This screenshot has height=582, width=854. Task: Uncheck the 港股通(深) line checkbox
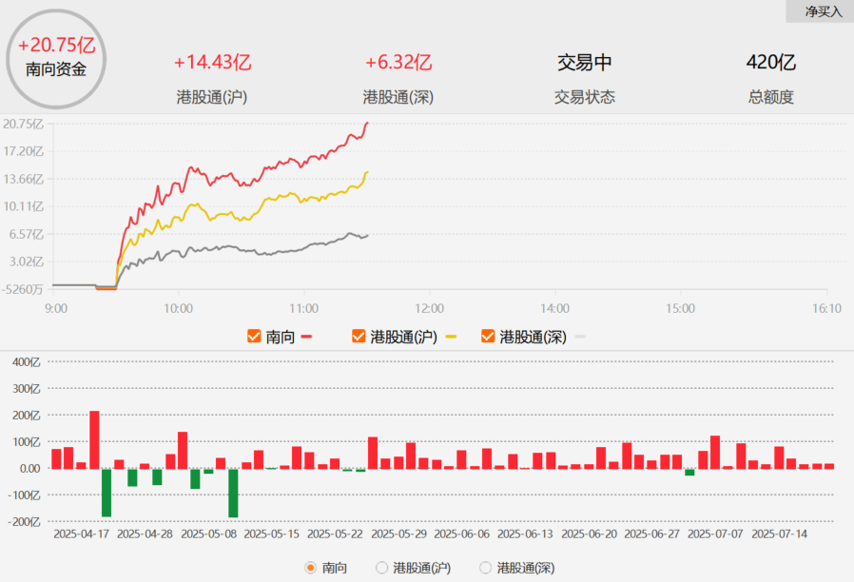coord(488,336)
